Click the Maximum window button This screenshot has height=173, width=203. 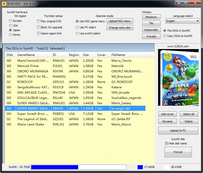coord(151,17)
